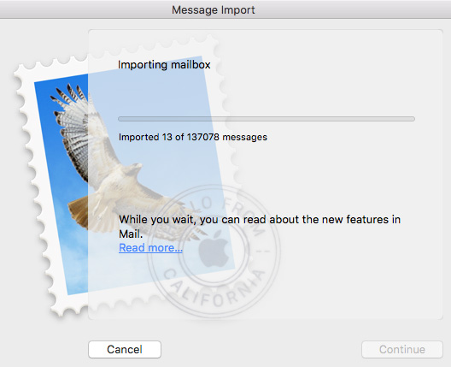The width and height of the screenshot is (451, 367).
Task: Click the import progress bar
Action: [x=266, y=119]
